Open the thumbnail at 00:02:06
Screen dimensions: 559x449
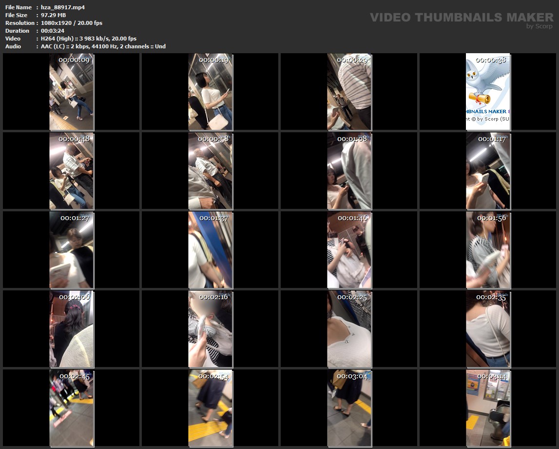[72, 329]
